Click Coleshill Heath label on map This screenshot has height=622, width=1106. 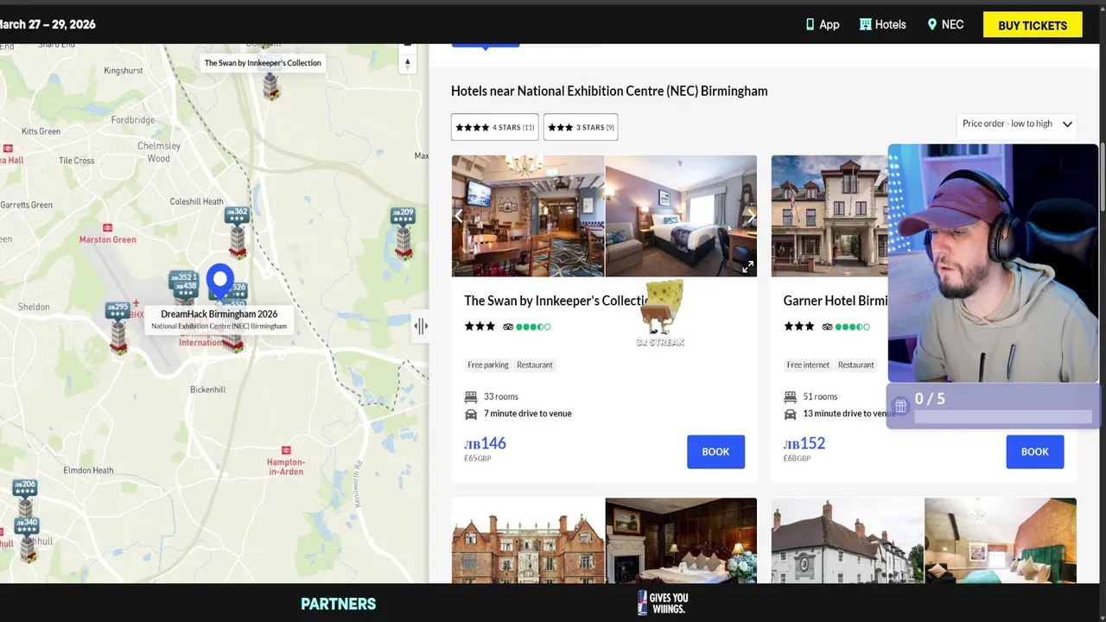point(196,201)
